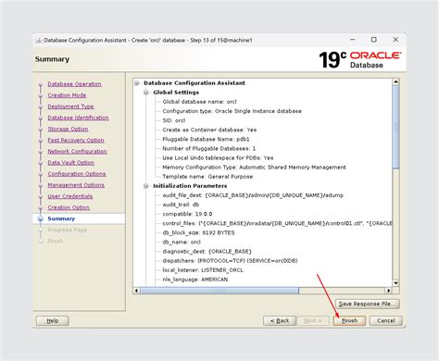The height and width of the screenshot is (361, 439).
Task: Maximize the Database Configuration Assistant window
Action: [x=374, y=40]
